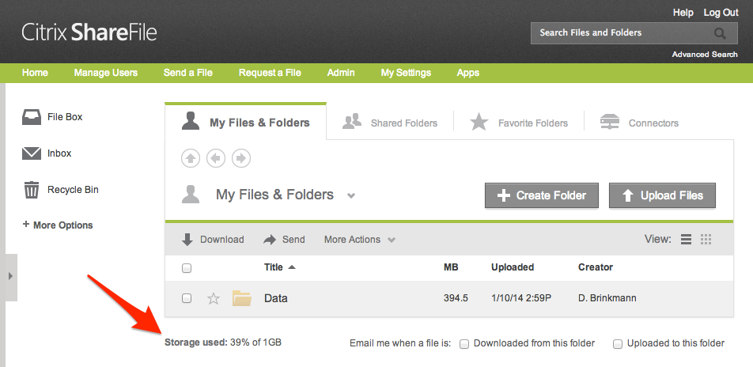Open the Manage Users menu

point(106,73)
